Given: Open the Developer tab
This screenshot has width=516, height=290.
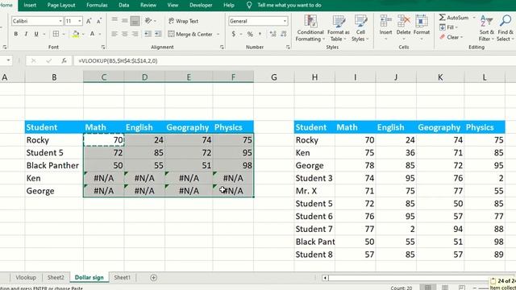Looking at the screenshot, I should [201, 5].
